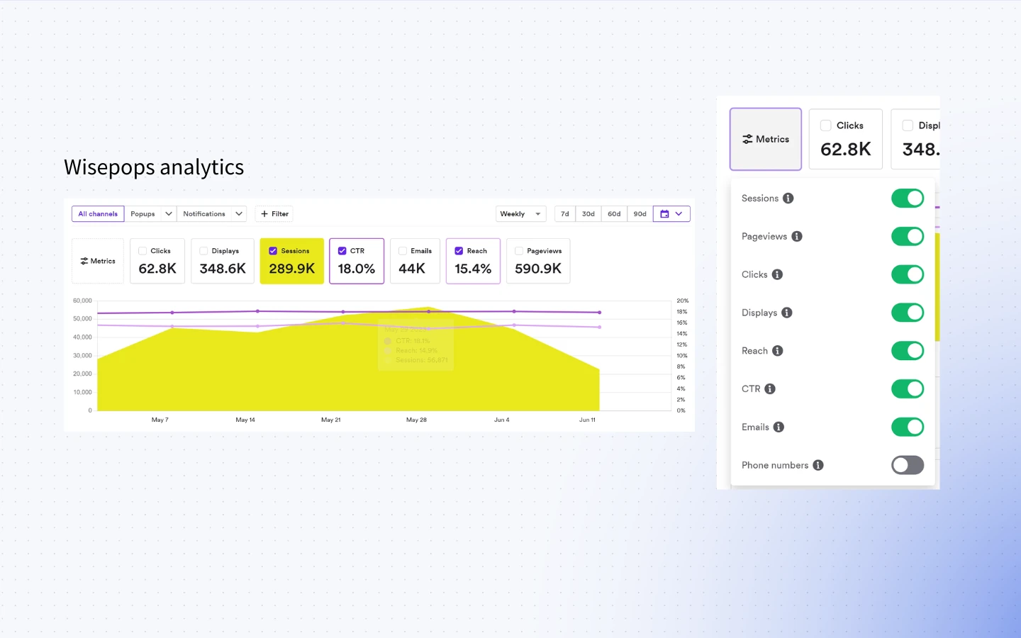The width and height of the screenshot is (1021, 638).
Task: Turn off the Emails toggle
Action: (x=908, y=427)
